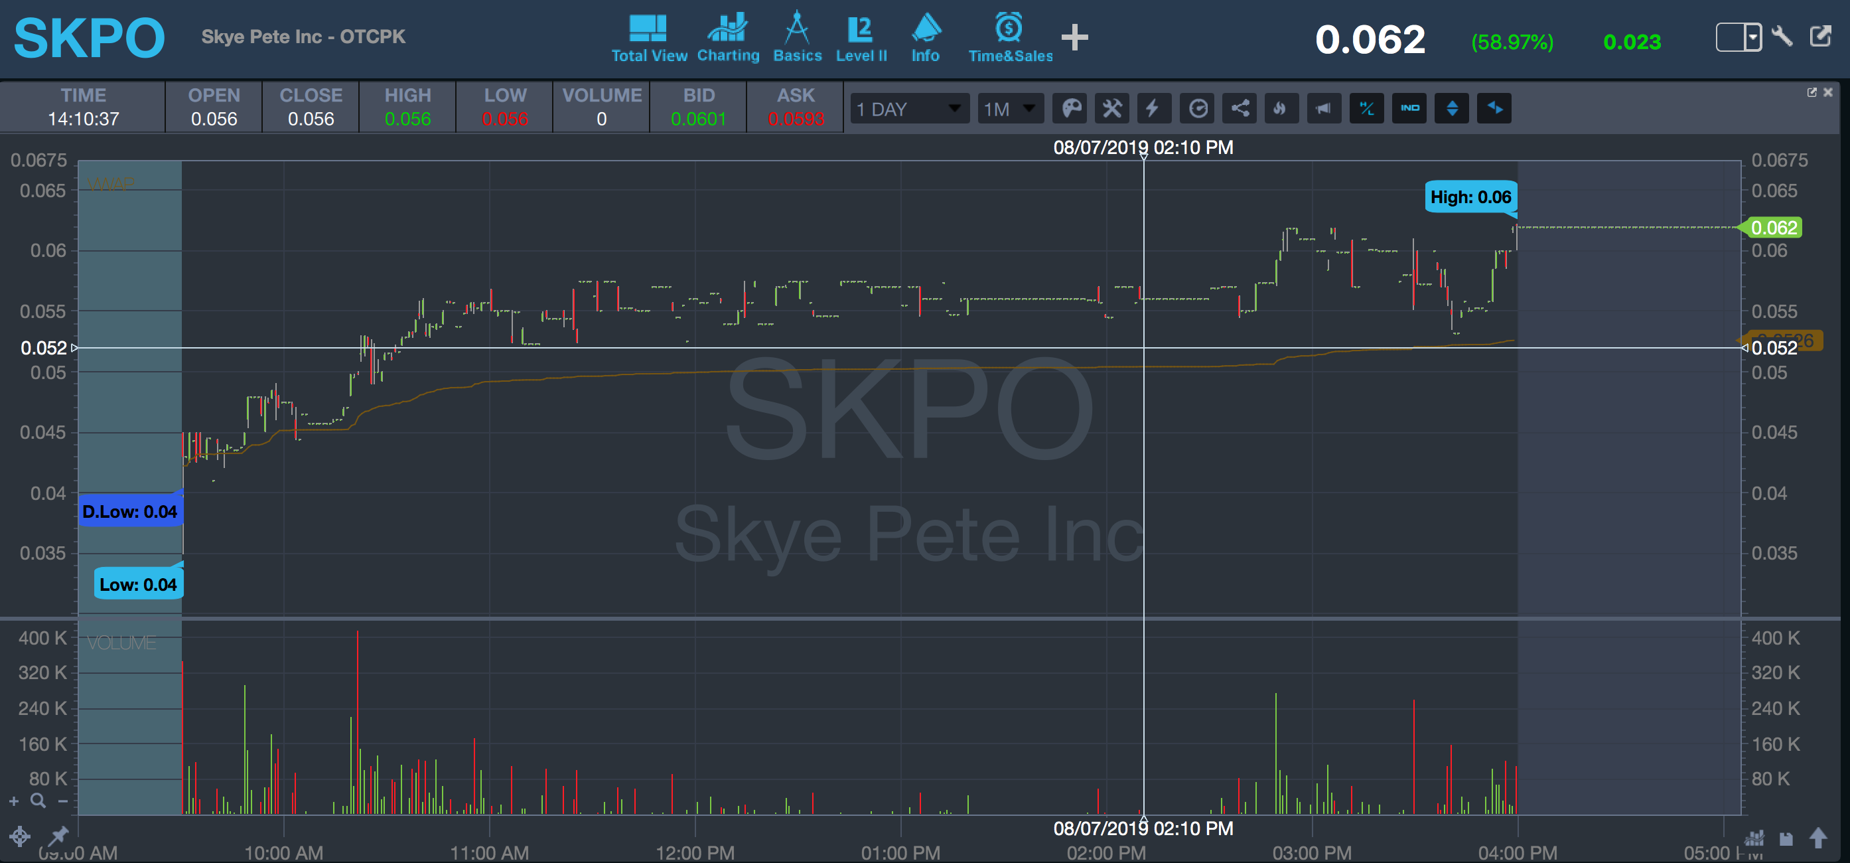Toggle the IND indicators button
This screenshot has width=1850, height=863.
pyautogui.click(x=1409, y=108)
